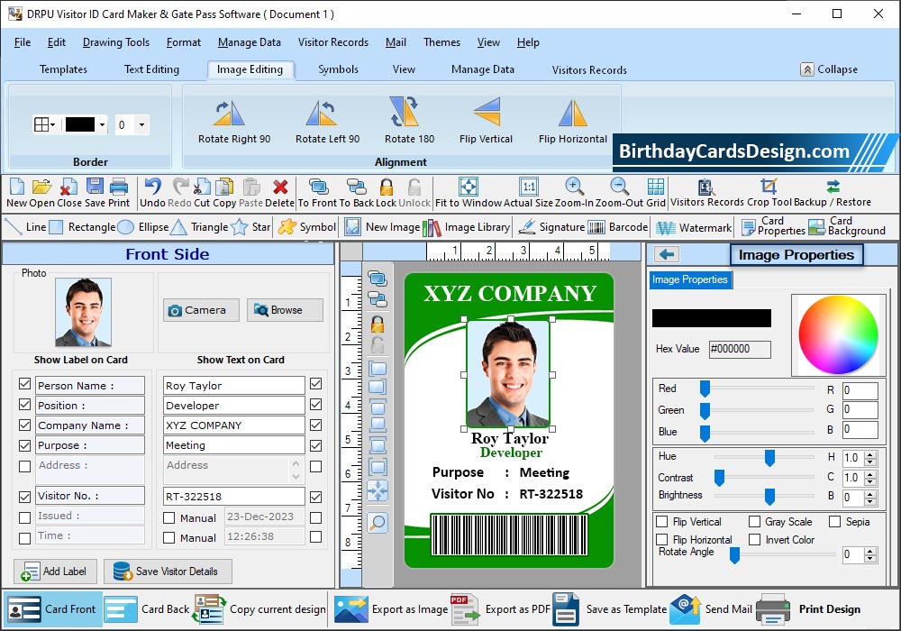Open the Format menu

[183, 42]
